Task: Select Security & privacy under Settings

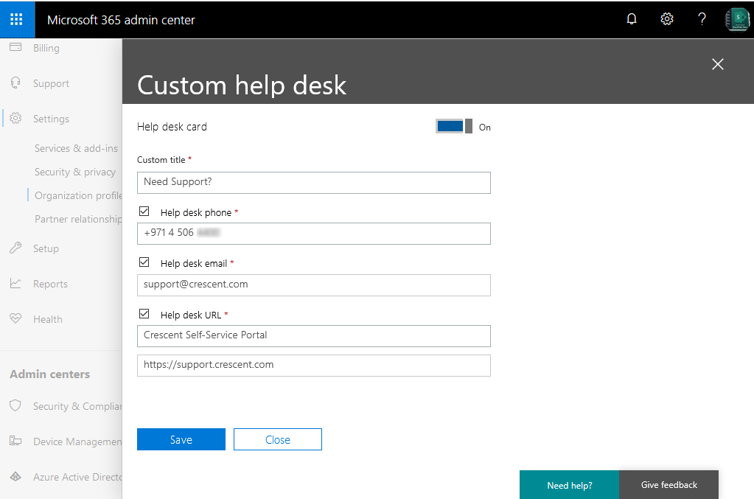Action: tap(73, 171)
